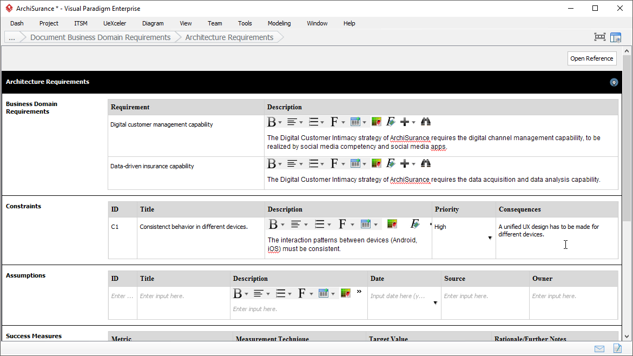Click the envelope icon in the status bar
This screenshot has height=356, width=633.
(x=599, y=348)
